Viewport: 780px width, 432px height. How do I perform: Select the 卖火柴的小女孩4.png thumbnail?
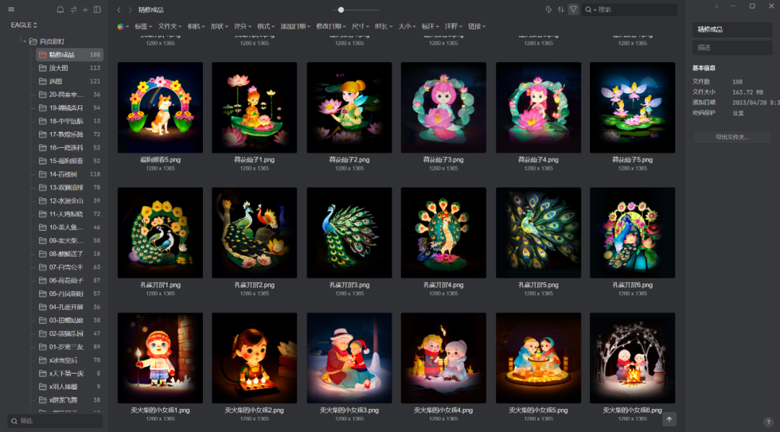(x=443, y=358)
